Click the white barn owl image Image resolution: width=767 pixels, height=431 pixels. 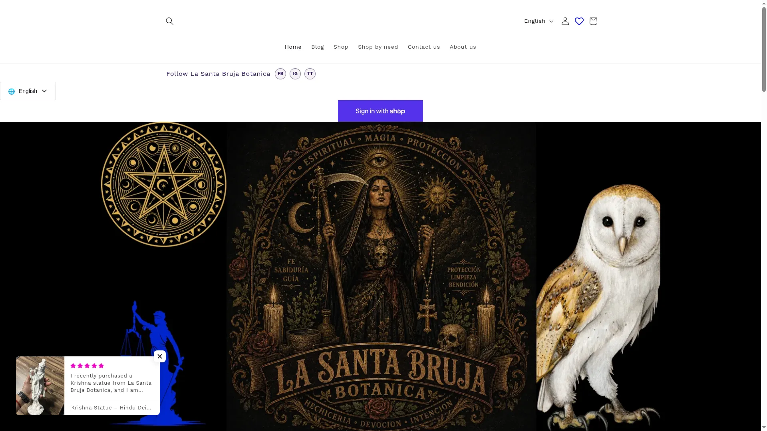[x=598, y=307]
